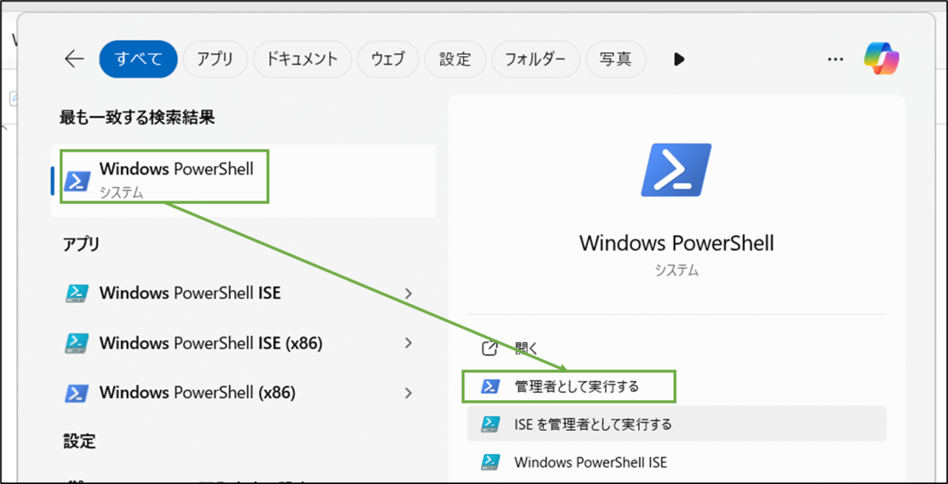Click システム label under preview pane title

pyautogui.click(x=676, y=270)
